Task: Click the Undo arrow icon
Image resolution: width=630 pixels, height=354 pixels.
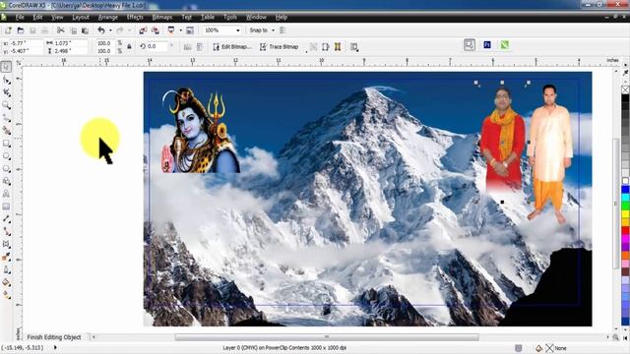Action: (x=101, y=30)
